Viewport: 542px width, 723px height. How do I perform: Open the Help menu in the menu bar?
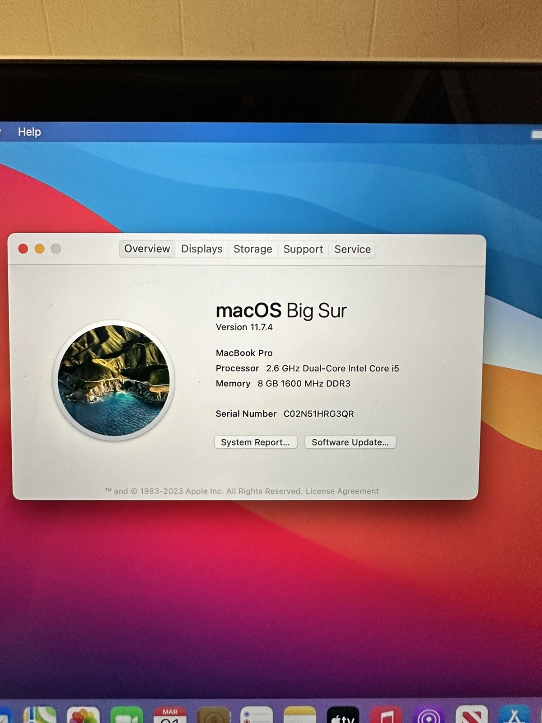29,132
